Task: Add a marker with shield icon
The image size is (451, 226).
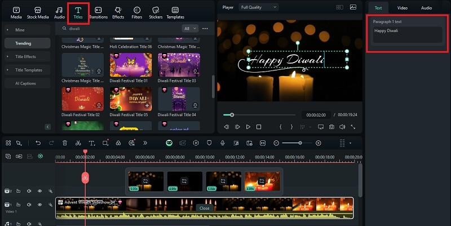Action: tap(209, 143)
